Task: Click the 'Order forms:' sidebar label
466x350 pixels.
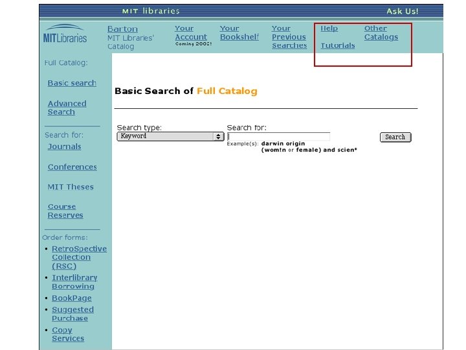Action: click(x=65, y=237)
